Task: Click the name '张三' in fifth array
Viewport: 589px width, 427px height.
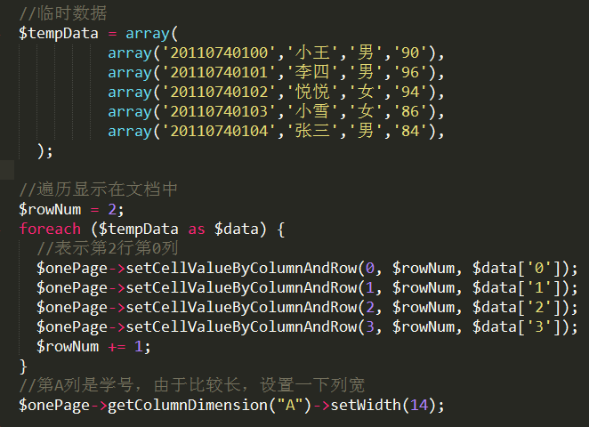Action: coord(312,131)
